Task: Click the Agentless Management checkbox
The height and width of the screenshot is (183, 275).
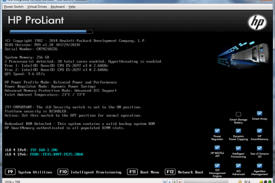Action: pyautogui.click(x=259, y=166)
